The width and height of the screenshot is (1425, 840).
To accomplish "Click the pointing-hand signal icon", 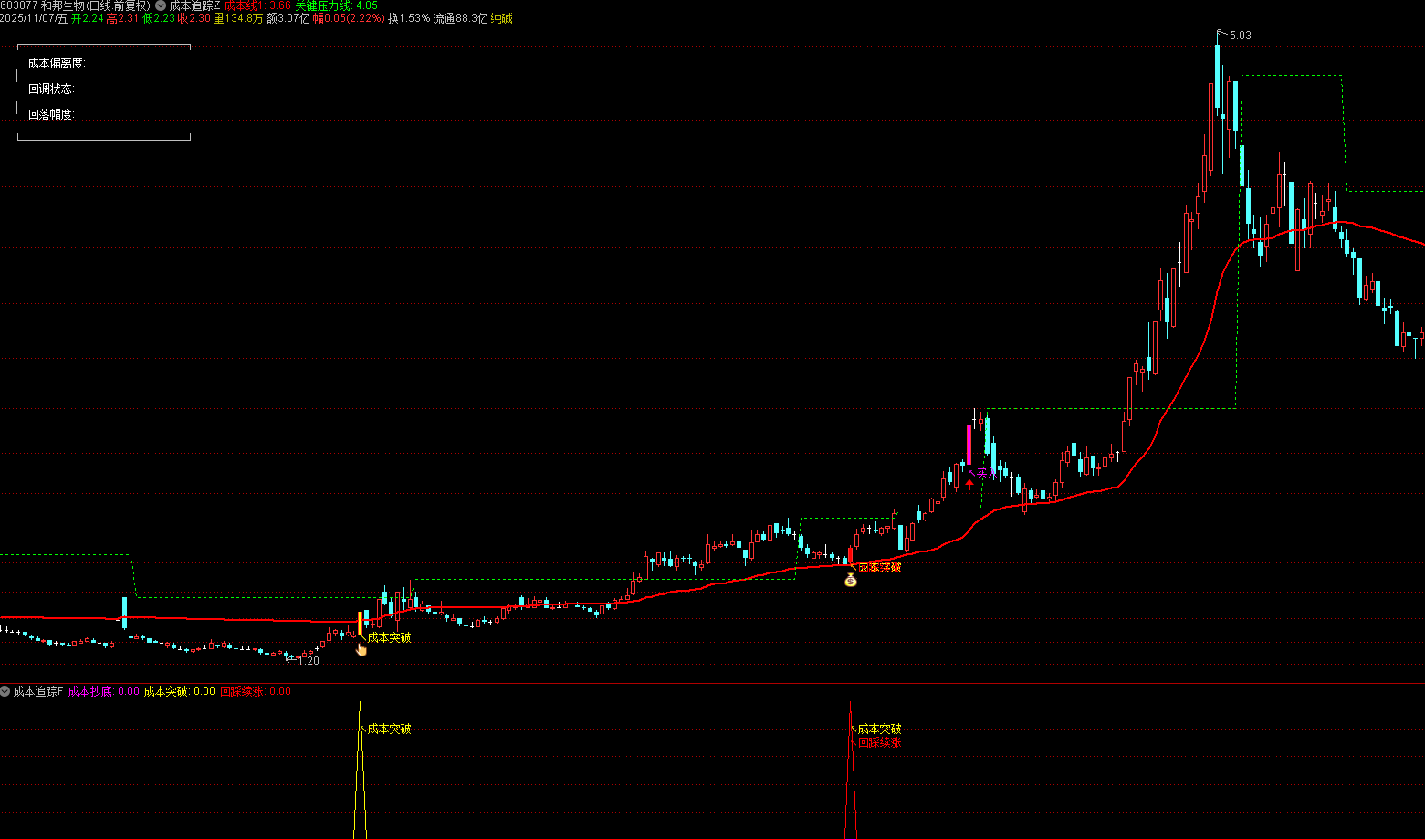I will pyautogui.click(x=361, y=649).
